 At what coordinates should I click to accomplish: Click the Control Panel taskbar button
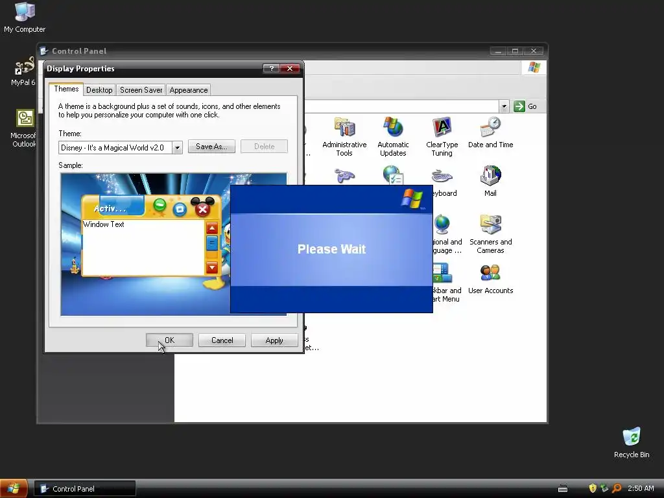coord(85,489)
